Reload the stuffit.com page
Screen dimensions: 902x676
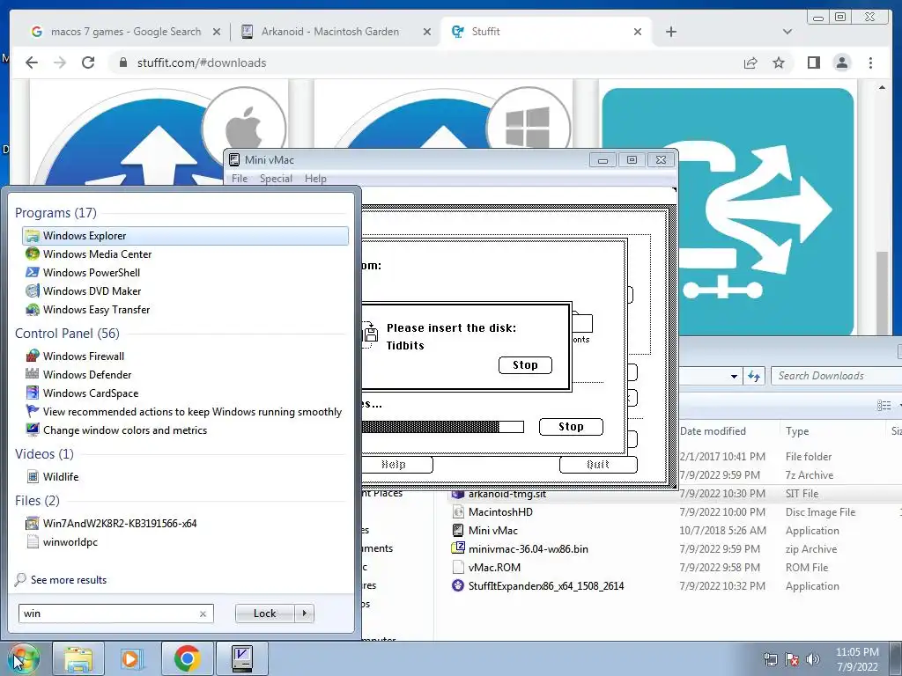point(88,62)
